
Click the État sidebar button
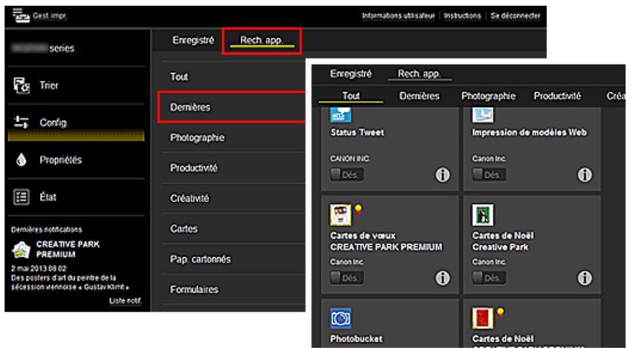click(x=76, y=197)
